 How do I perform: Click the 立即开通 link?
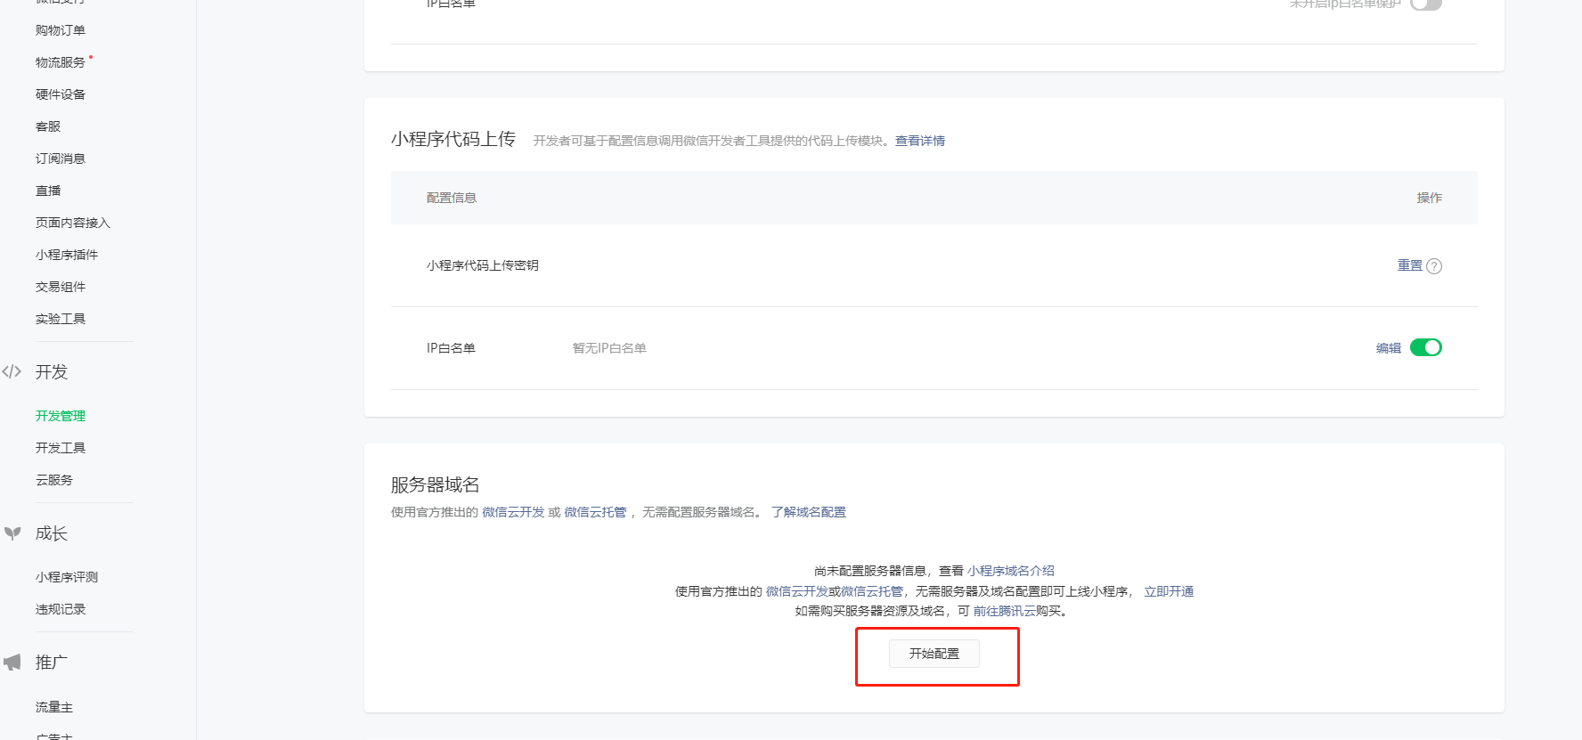tap(1168, 591)
